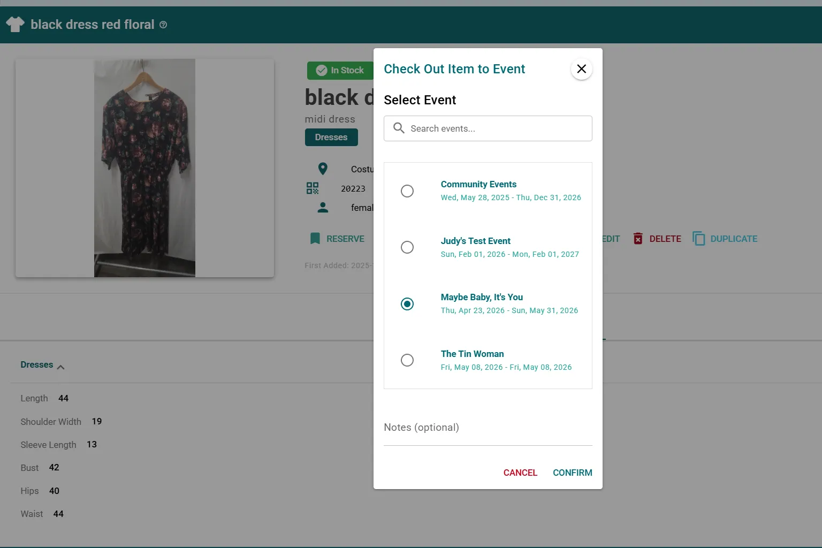The width and height of the screenshot is (822, 548).
Task: Click the Search events input field
Action: point(487,128)
